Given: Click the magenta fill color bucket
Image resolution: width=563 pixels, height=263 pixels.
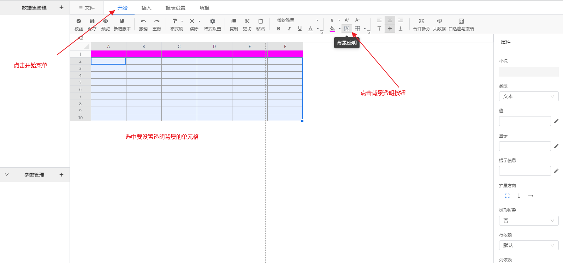Looking at the screenshot, I should (332, 29).
